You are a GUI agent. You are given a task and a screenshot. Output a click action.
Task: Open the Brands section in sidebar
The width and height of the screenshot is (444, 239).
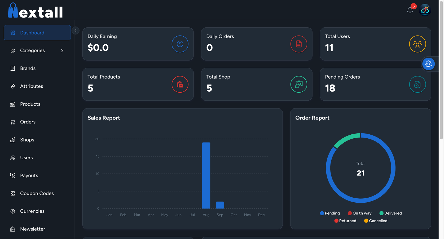(28, 68)
